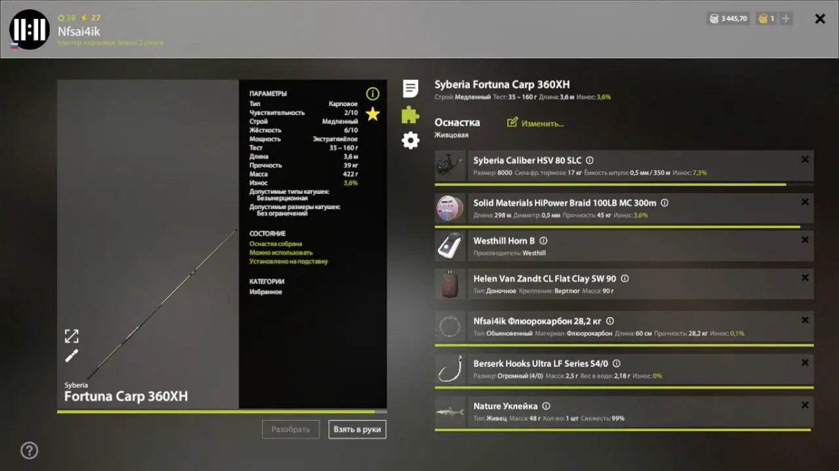Click the Взять в руки button
The image size is (839, 471).
pyautogui.click(x=357, y=429)
